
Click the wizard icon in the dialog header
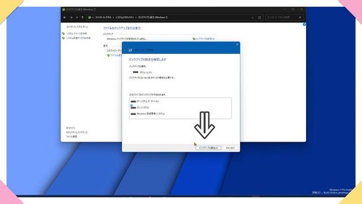(x=130, y=50)
